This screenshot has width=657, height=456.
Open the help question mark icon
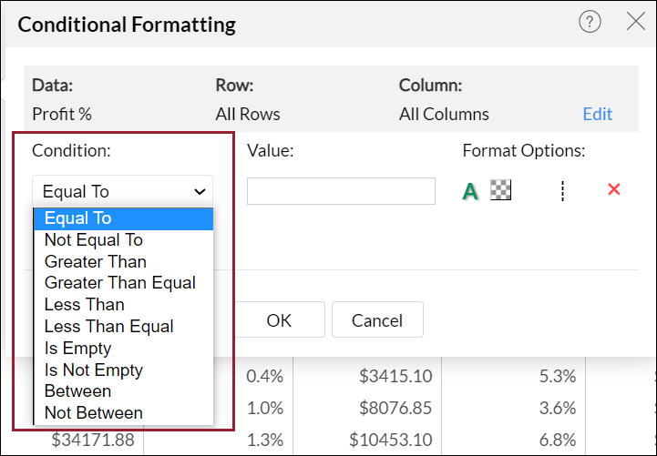coord(590,23)
